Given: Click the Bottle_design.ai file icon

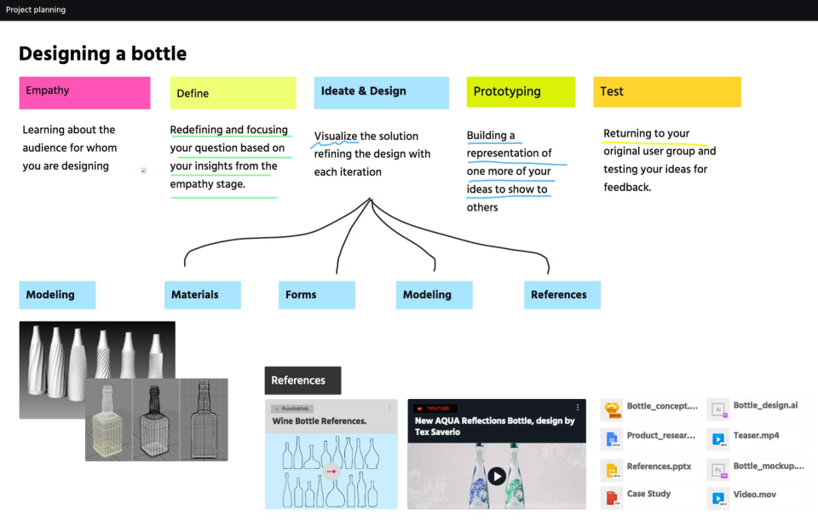Looking at the screenshot, I should [718, 410].
